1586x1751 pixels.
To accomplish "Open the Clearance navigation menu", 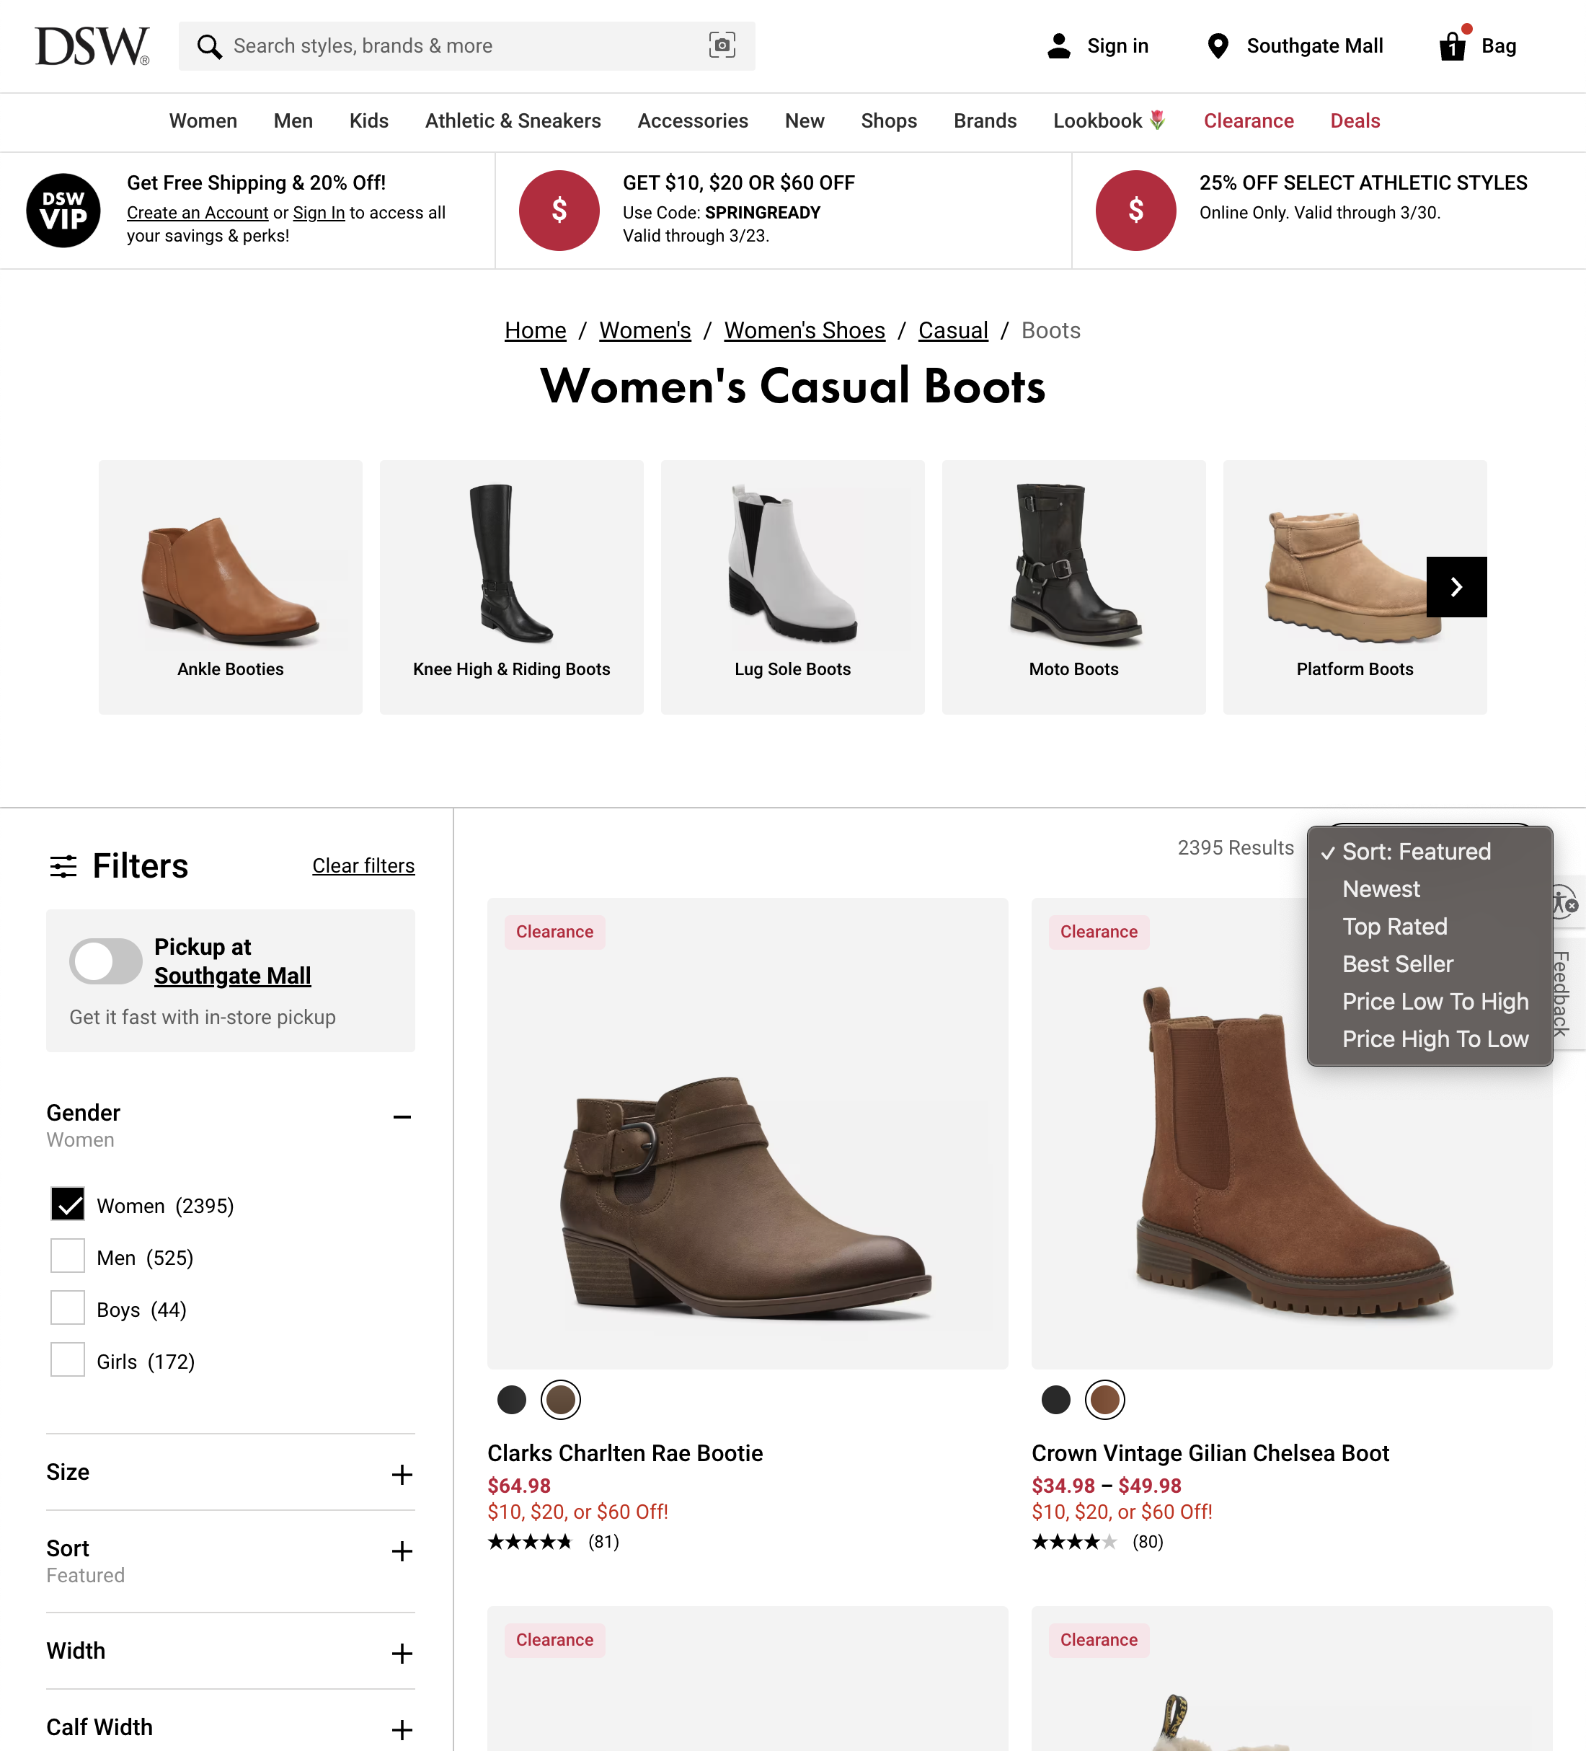I will [x=1247, y=120].
